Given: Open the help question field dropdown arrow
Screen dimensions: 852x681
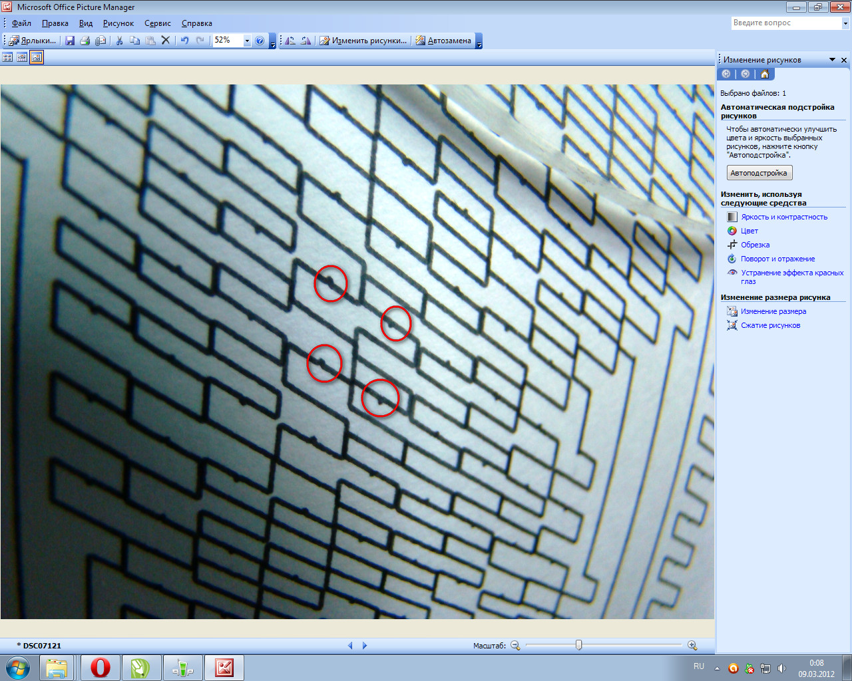Looking at the screenshot, I should click(845, 23).
